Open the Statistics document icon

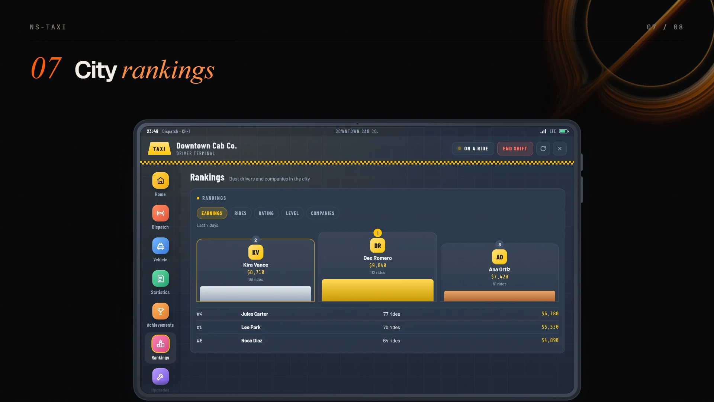point(160,278)
